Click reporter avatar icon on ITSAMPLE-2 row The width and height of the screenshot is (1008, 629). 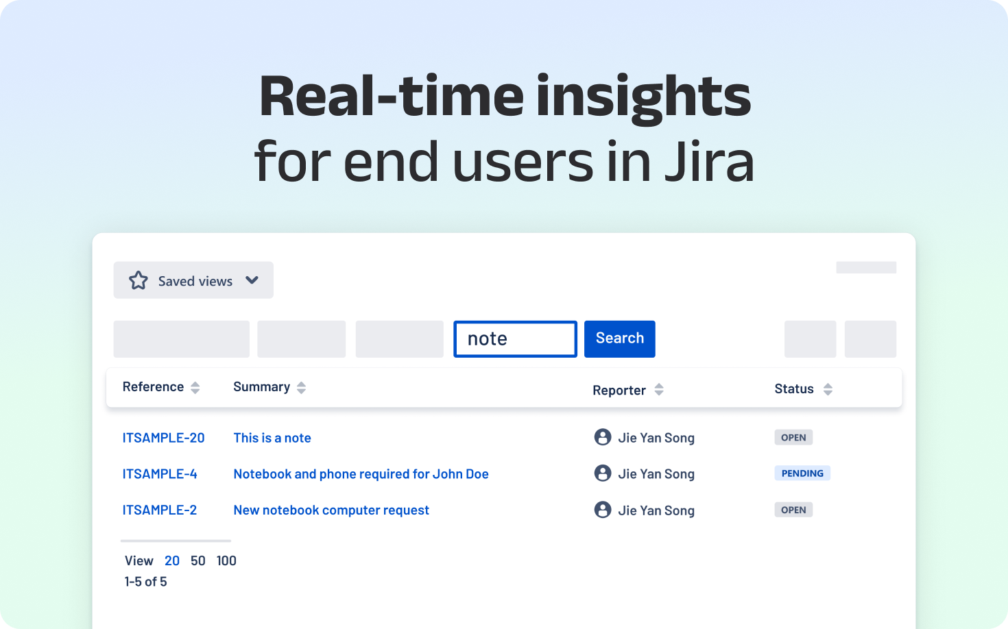[x=603, y=510]
